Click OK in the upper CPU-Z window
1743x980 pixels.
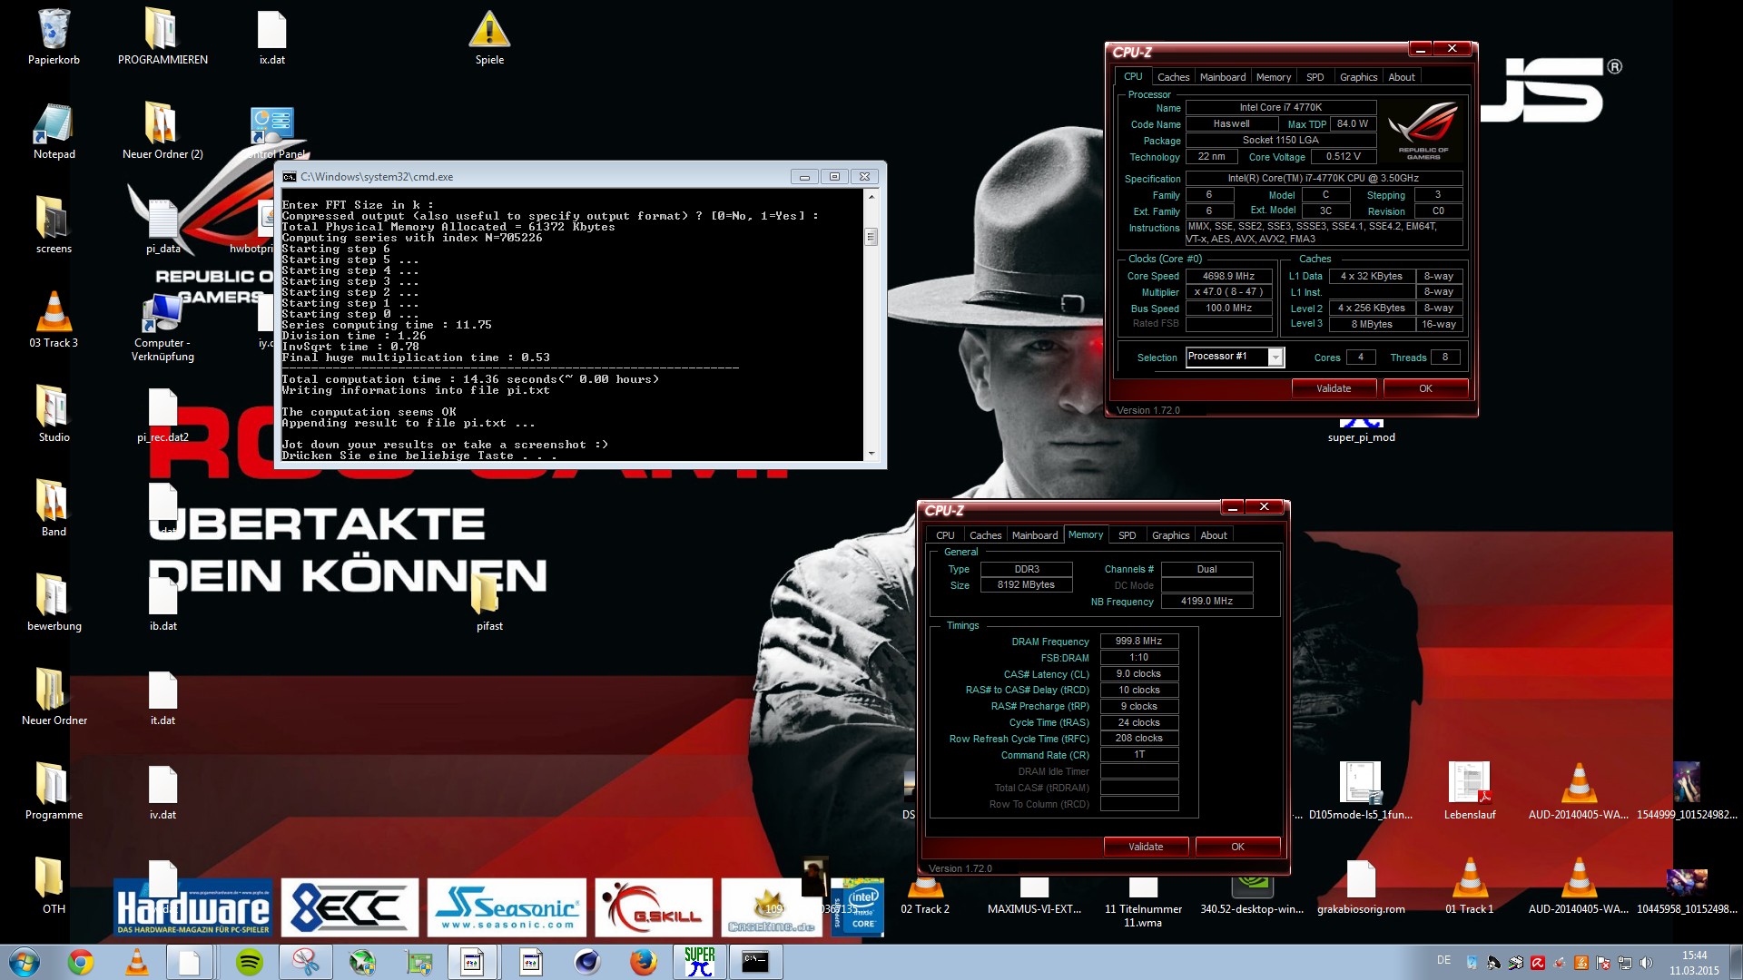pos(1425,388)
